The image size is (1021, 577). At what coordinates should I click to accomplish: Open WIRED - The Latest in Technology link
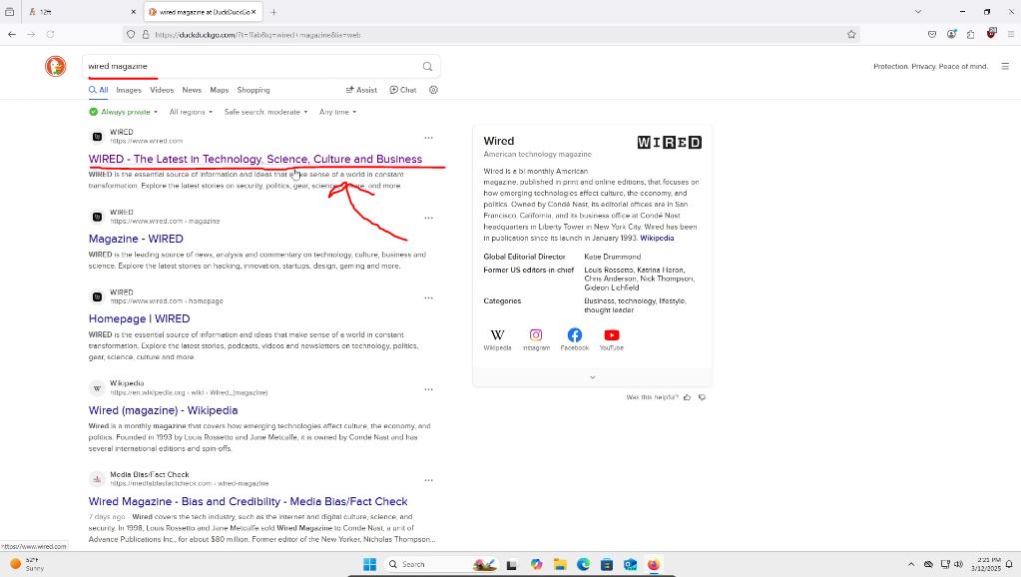[255, 159]
